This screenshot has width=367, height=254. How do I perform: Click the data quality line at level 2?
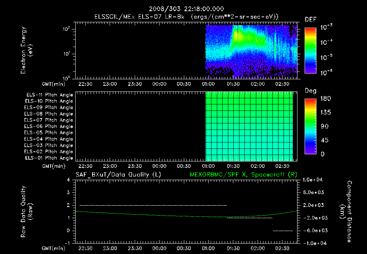pos(153,206)
